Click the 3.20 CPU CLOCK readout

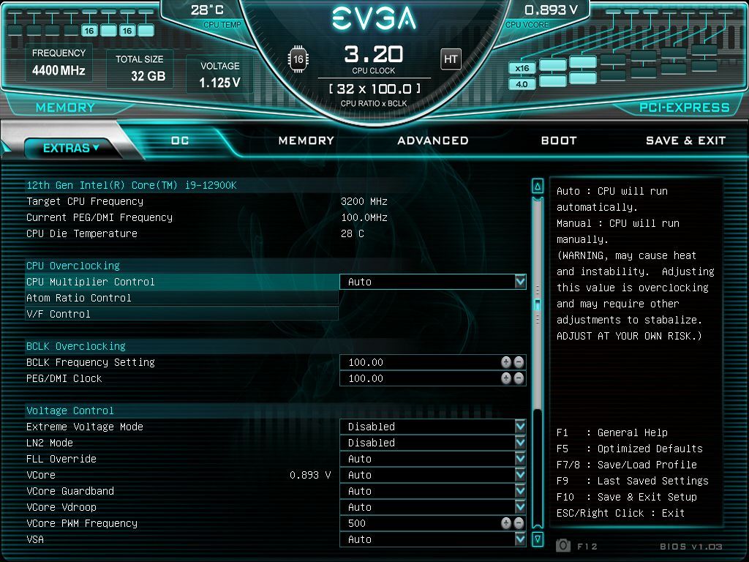point(374,60)
